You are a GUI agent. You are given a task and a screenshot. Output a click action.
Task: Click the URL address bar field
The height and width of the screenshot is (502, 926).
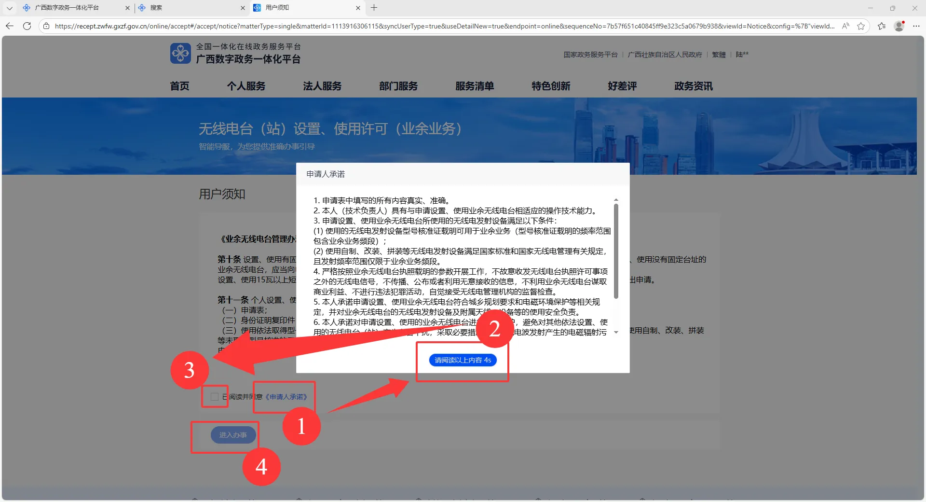tap(444, 26)
